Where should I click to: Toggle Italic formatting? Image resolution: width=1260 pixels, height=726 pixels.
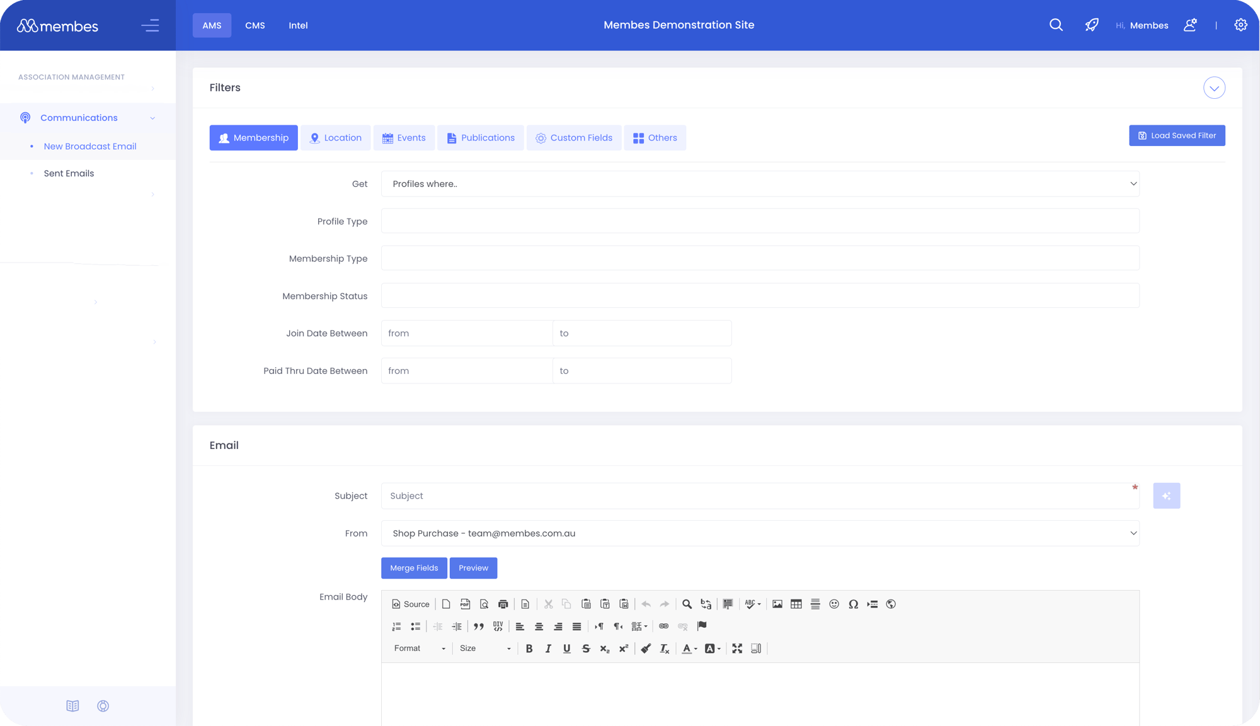[548, 649]
